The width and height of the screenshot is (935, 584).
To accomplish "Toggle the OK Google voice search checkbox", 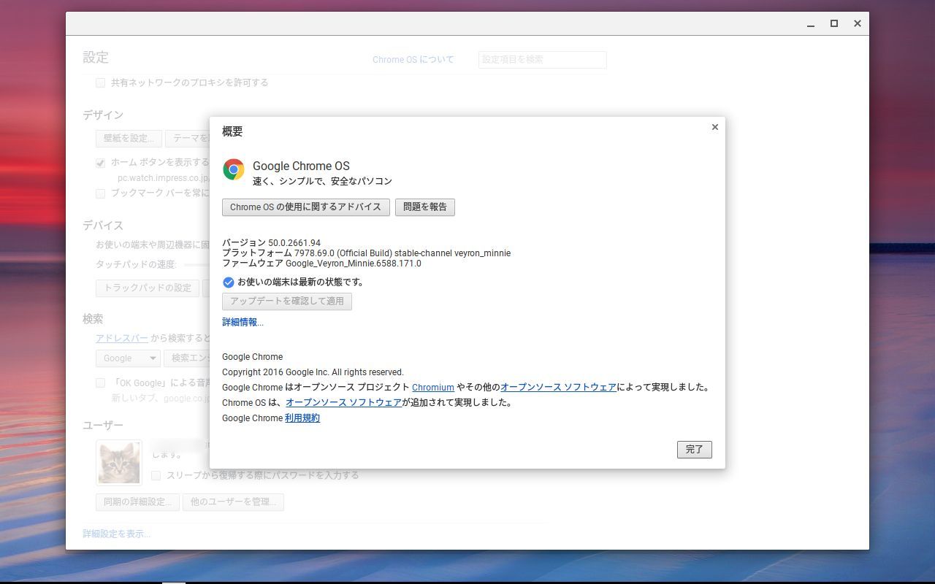I will (x=101, y=383).
